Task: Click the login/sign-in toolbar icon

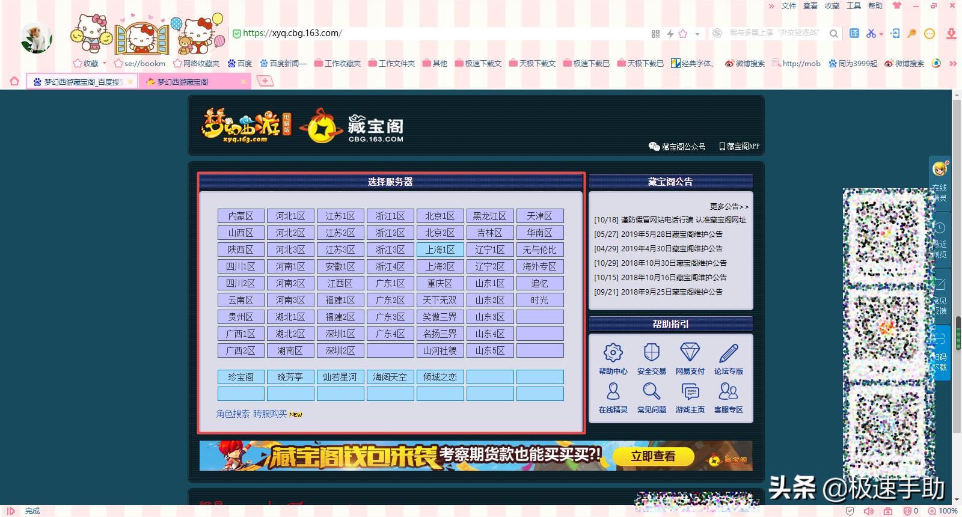Action: click(895, 33)
